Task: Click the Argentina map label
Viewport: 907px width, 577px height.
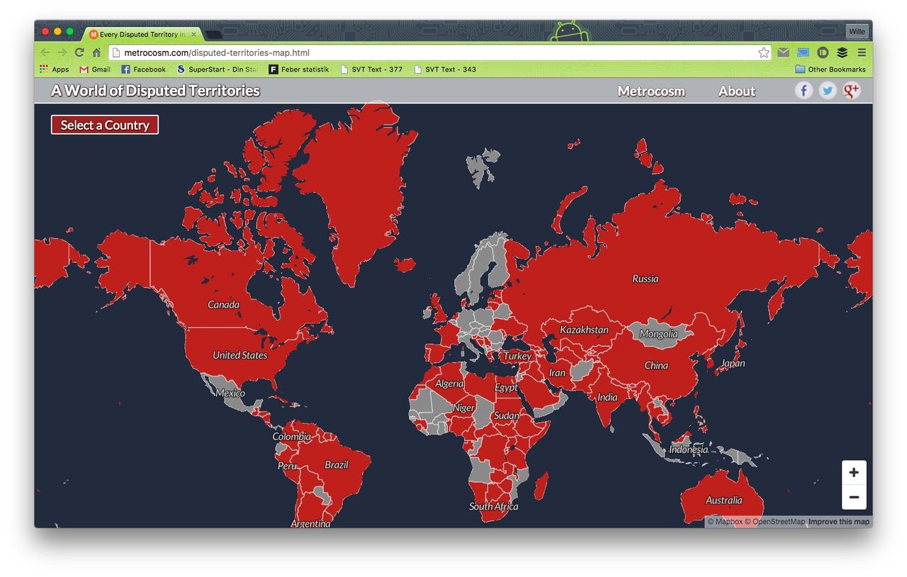Action: [x=310, y=523]
